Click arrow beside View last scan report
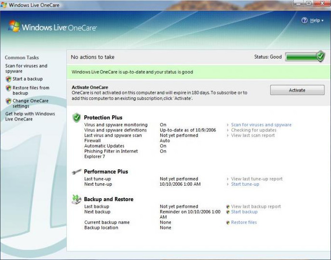 point(228,135)
